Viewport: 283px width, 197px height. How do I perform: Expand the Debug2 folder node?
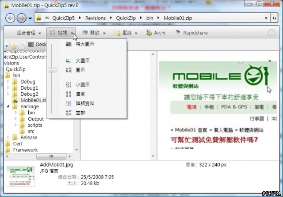(8, 94)
